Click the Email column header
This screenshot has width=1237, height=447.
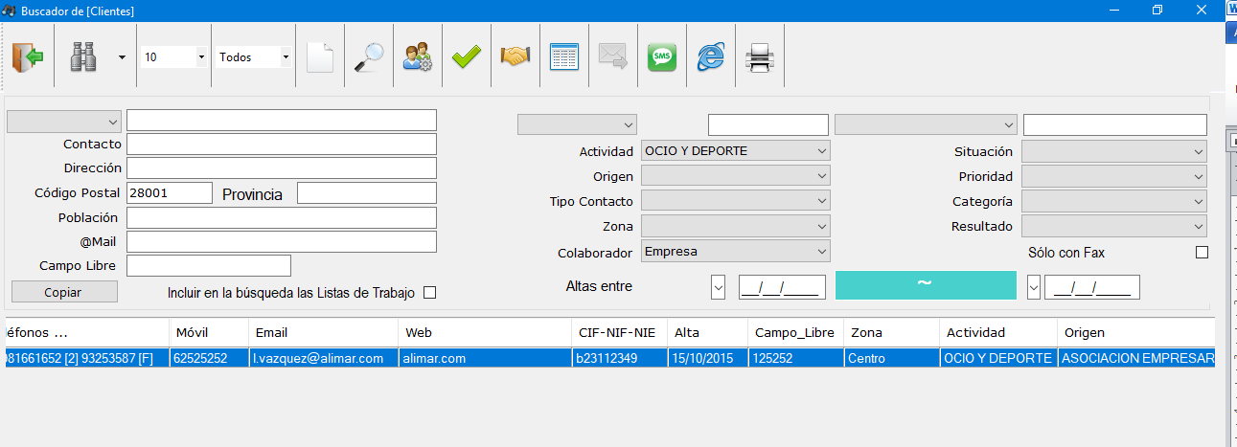click(x=322, y=332)
